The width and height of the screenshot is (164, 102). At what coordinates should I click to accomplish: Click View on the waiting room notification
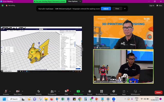tap(117, 9)
